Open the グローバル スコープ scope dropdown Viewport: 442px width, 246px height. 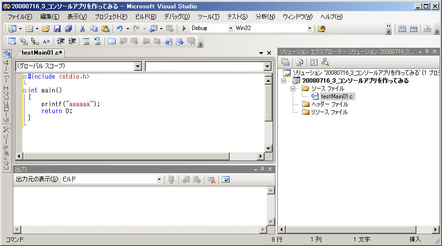[137, 66]
